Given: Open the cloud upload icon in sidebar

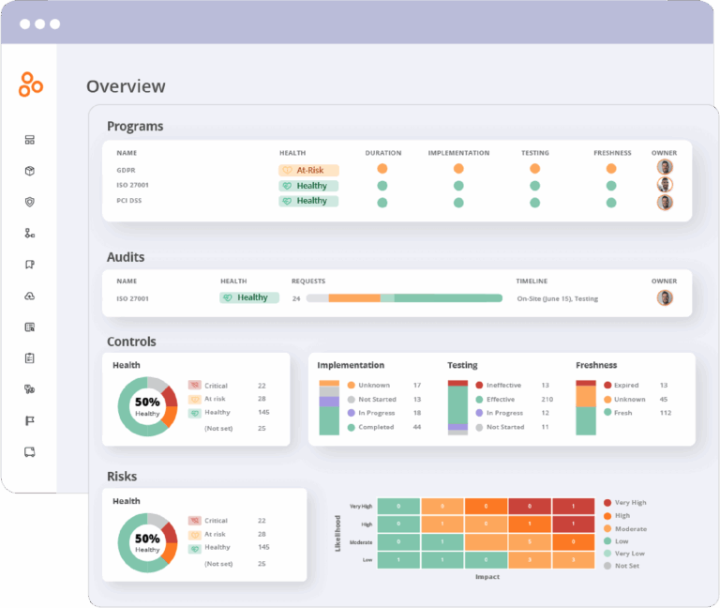Looking at the screenshot, I should [30, 296].
